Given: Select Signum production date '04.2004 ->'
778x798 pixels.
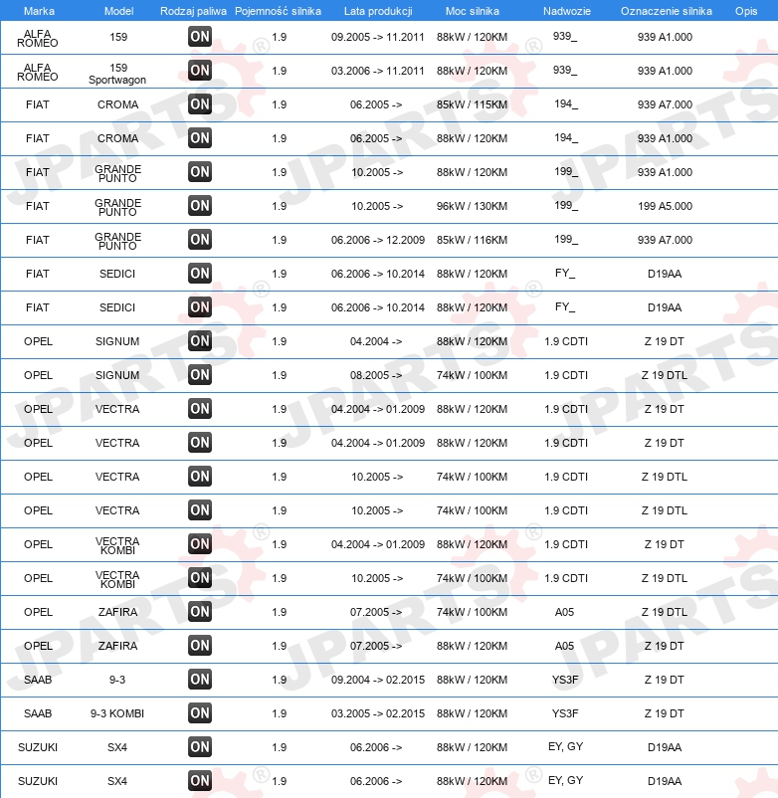Looking at the screenshot, I should 376,341.
